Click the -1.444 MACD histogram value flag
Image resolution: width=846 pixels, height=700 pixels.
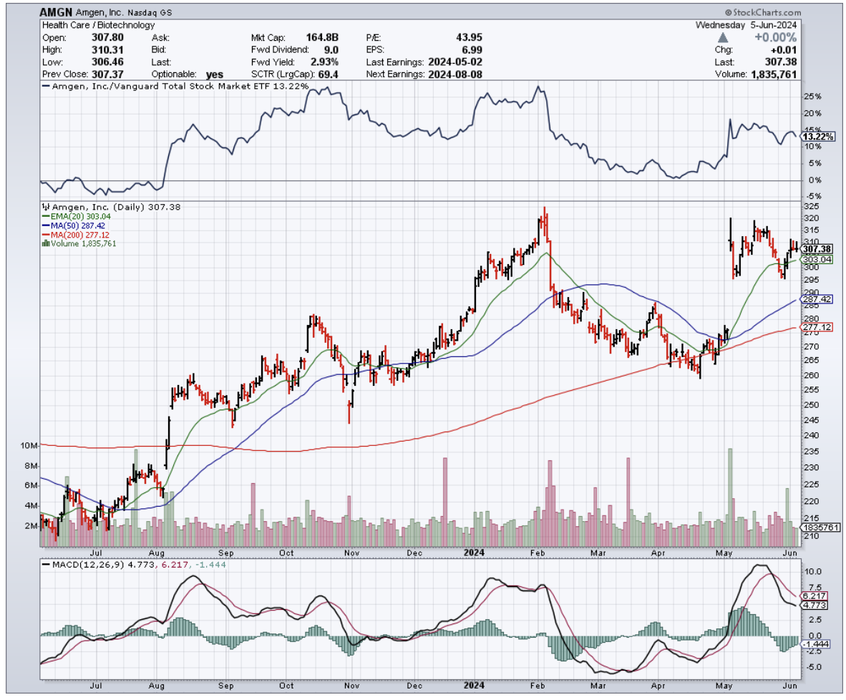[815, 644]
